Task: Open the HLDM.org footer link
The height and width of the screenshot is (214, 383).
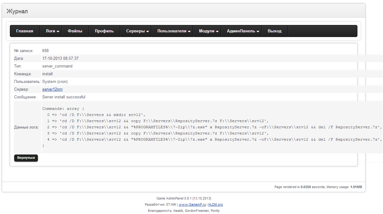Action: [215, 204]
